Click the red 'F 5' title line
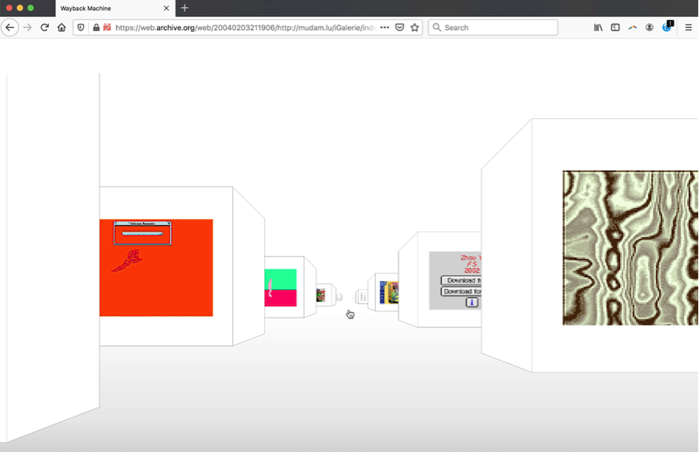This screenshot has width=699, height=452. [471, 264]
